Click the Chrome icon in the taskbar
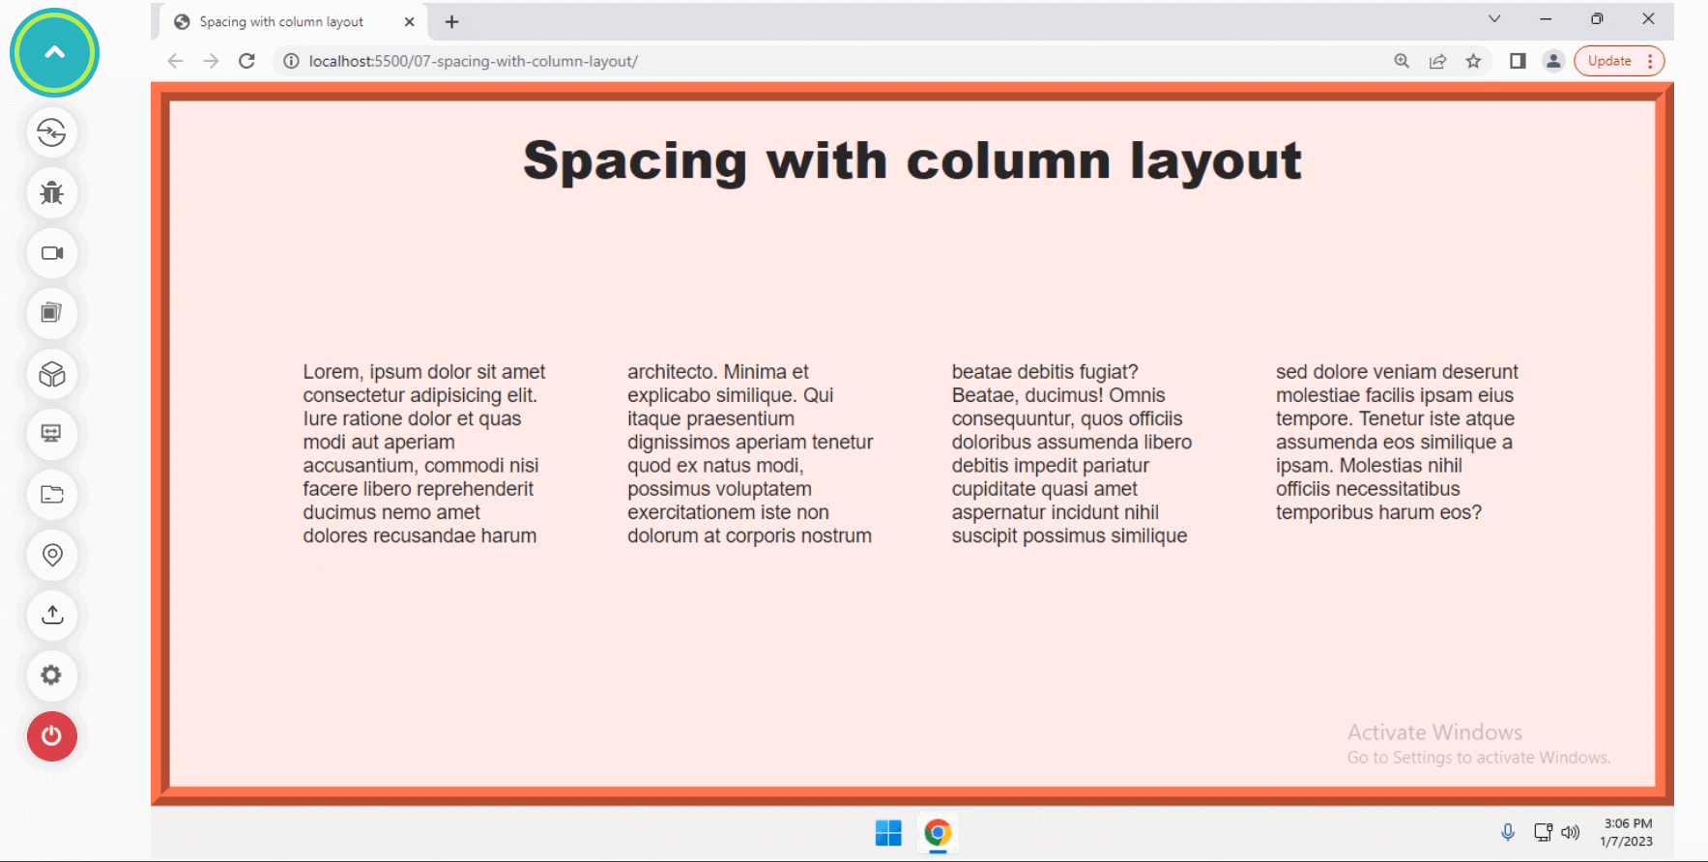Viewport: 1708px width, 862px height. pyautogui.click(x=938, y=833)
